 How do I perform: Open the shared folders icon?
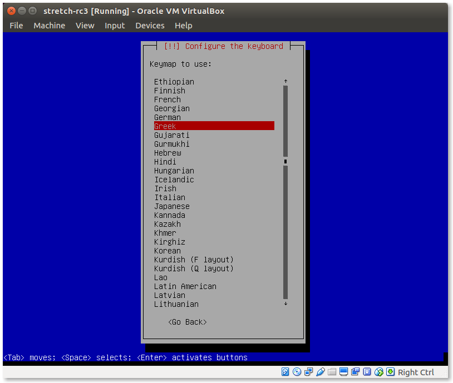[x=332, y=372]
